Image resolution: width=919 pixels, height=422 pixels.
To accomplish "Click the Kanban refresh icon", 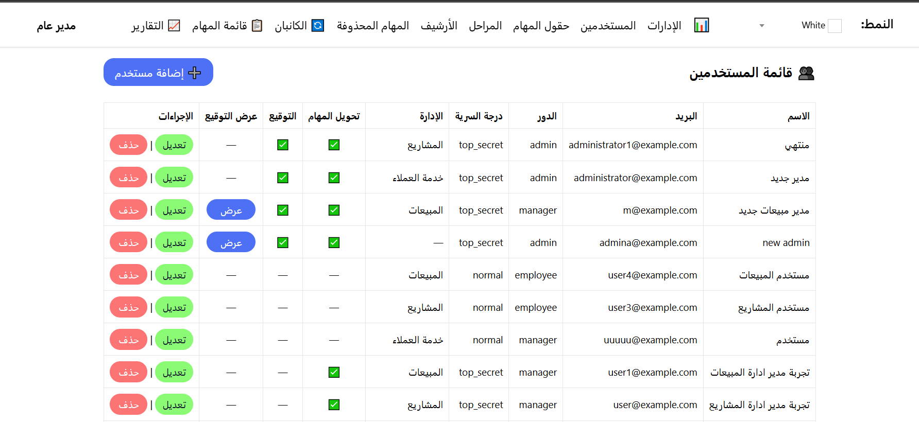I will click(318, 25).
